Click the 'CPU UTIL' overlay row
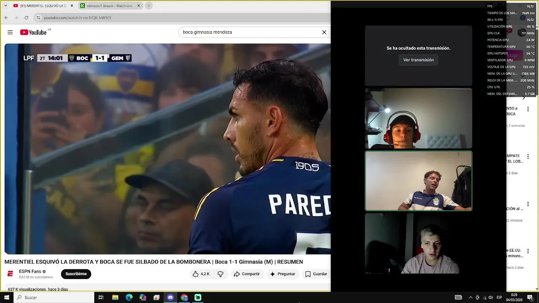 511,87
